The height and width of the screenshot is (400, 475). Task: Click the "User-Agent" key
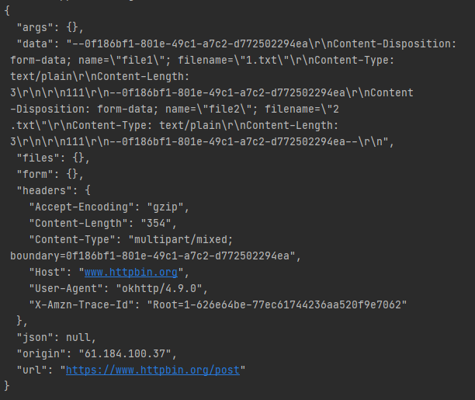[x=66, y=288]
